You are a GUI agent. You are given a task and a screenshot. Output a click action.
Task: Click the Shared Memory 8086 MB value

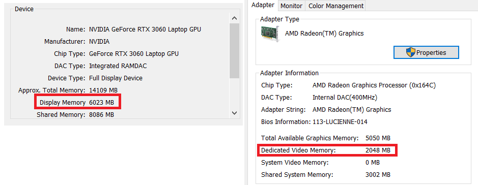(x=101, y=115)
